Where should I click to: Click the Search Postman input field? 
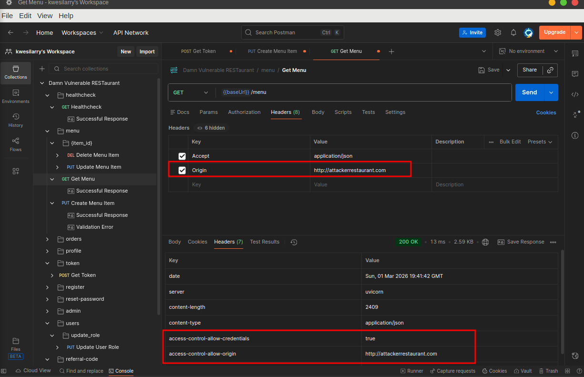click(x=286, y=32)
